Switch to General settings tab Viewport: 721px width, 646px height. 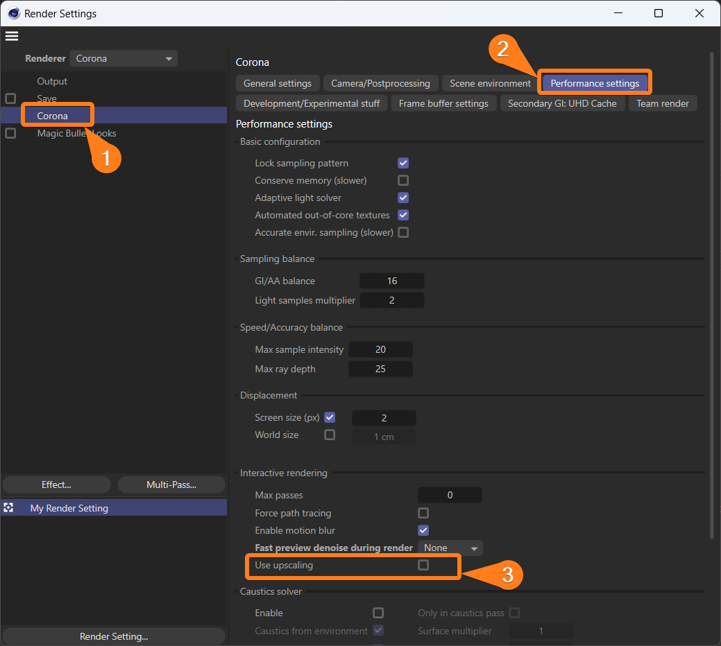(x=278, y=83)
